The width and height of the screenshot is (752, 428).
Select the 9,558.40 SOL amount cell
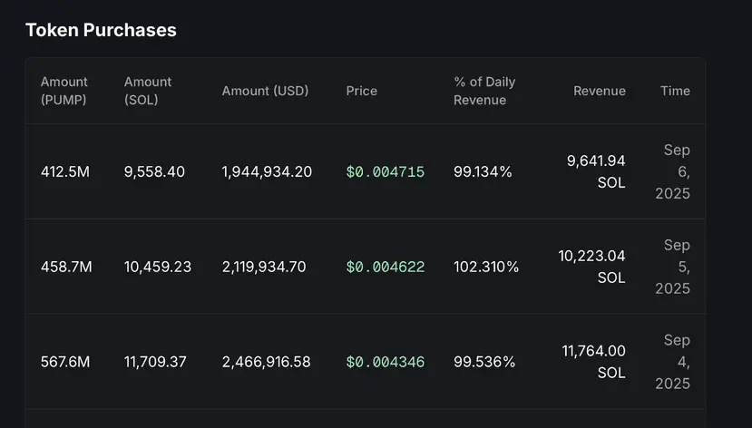point(154,171)
